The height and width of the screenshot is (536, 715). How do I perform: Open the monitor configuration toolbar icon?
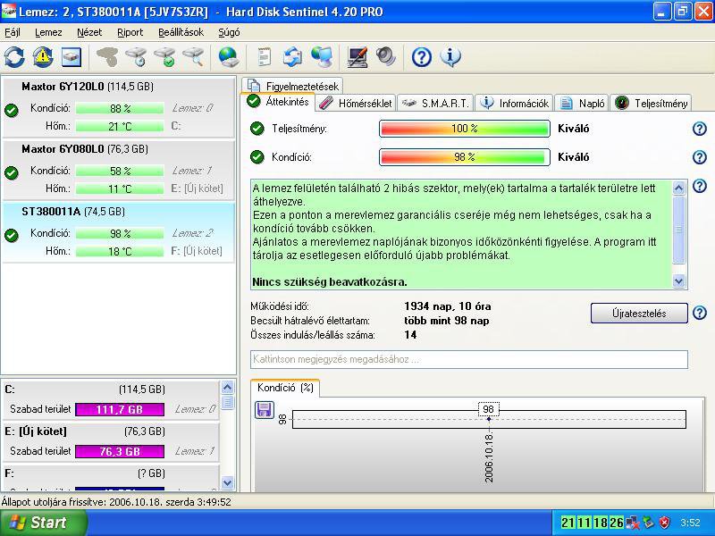point(357,57)
